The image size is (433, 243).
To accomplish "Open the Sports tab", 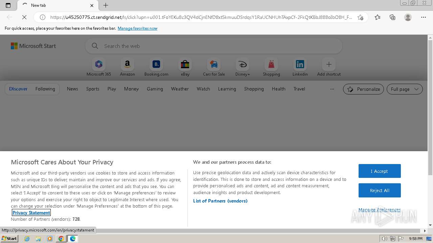I will pyautogui.click(x=93, y=89).
